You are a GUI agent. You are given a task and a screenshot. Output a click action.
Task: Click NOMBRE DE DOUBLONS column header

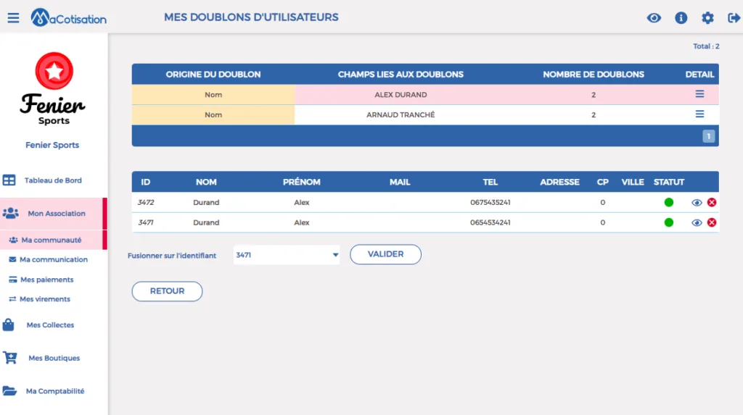point(594,75)
